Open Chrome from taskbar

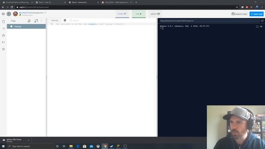pyautogui.click(x=105, y=146)
